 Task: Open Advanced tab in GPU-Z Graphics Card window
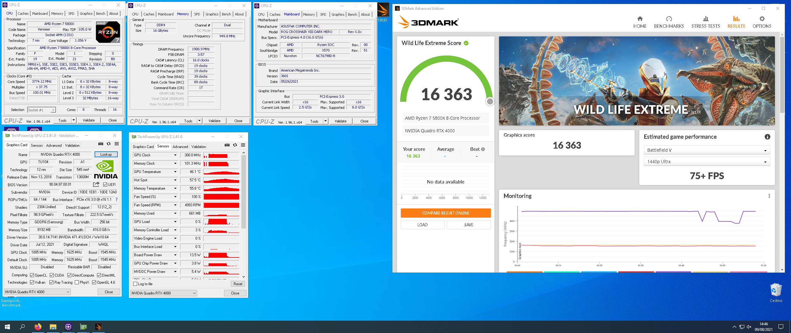click(x=54, y=145)
